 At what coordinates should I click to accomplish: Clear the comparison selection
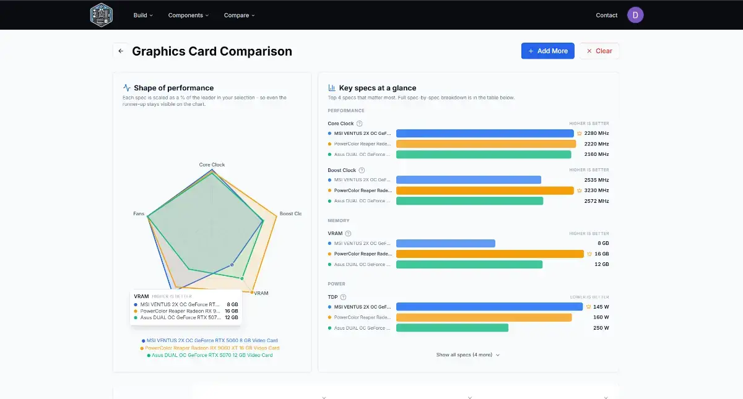point(599,51)
